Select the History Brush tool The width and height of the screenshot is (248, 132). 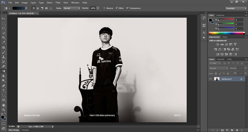coord(3,62)
